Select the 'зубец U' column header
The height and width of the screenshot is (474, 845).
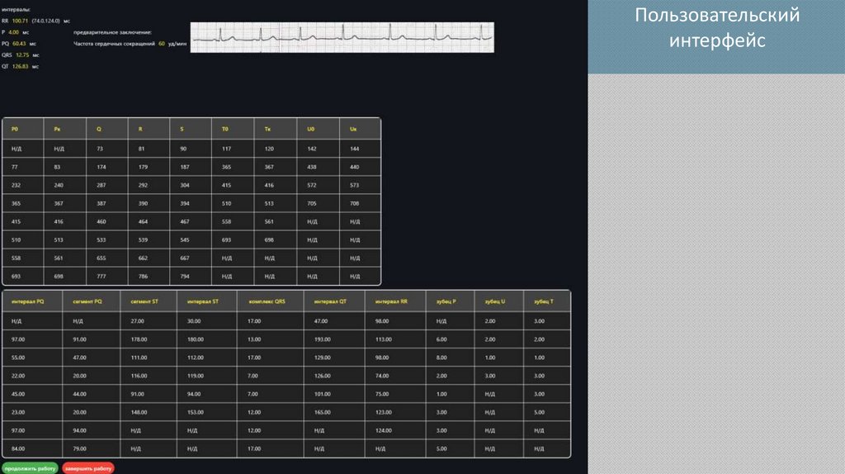(x=499, y=301)
